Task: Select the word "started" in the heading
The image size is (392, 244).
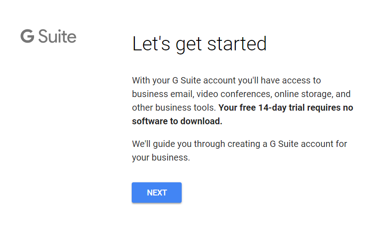Action: click(237, 44)
